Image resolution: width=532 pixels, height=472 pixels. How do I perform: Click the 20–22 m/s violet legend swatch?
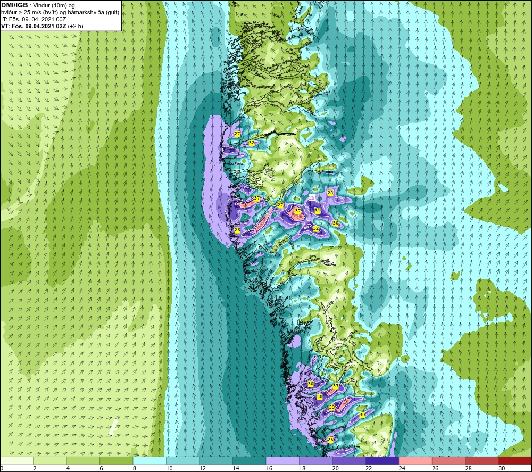(349, 461)
